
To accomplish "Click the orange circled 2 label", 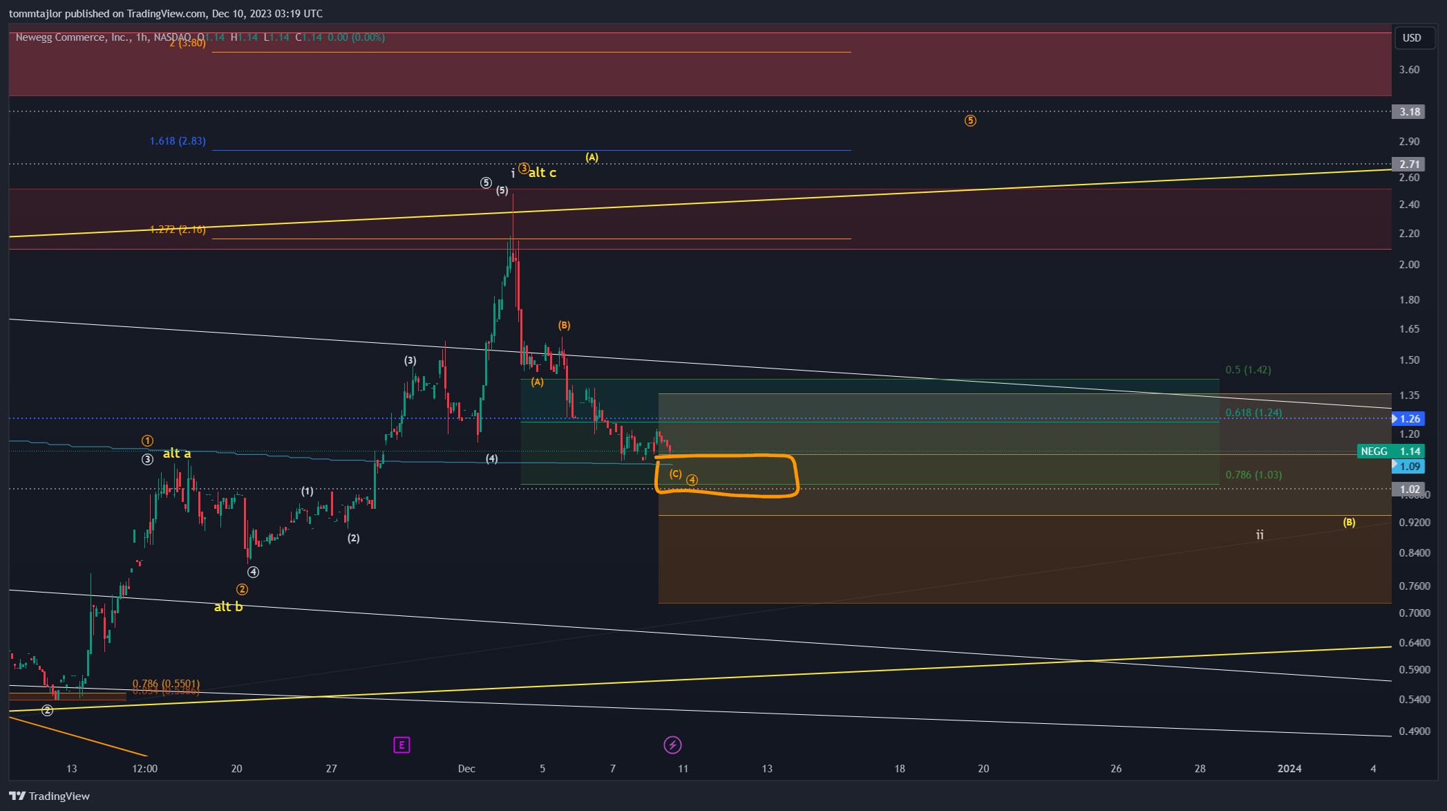I will [x=242, y=589].
